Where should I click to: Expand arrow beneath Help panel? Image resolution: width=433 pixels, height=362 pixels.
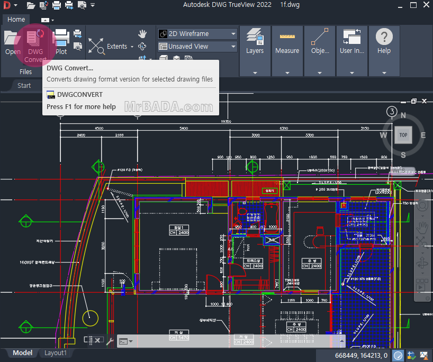coord(384,73)
